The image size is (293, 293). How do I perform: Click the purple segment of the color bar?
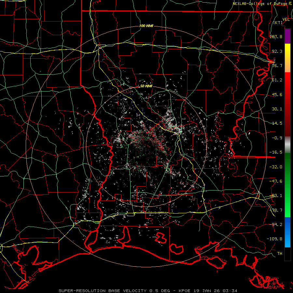pyautogui.click(x=287, y=36)
